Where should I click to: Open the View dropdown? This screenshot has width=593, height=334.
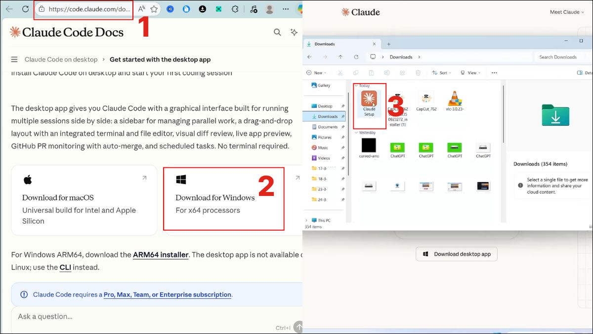pos(471,73)
